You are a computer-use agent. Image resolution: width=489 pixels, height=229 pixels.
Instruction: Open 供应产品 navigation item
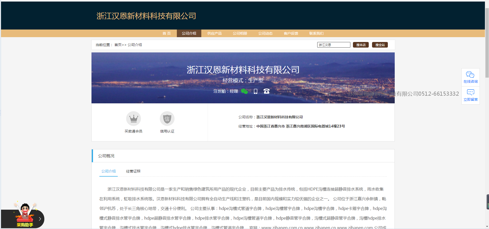point(215,33)
